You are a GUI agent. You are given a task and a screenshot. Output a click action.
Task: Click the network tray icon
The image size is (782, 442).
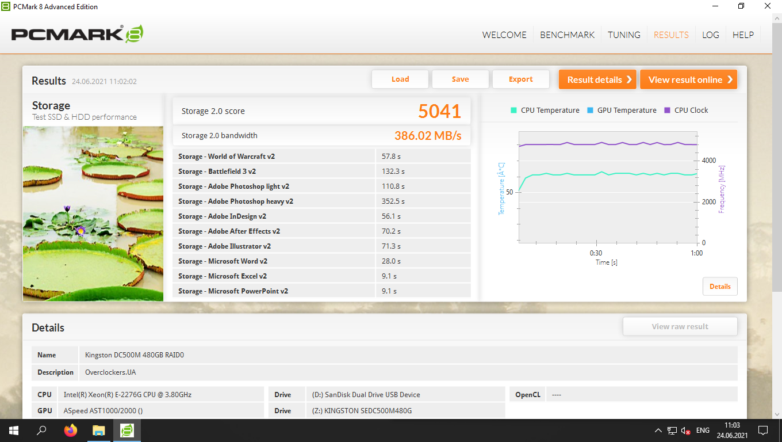pyautogui.click(x=672, y=430)
